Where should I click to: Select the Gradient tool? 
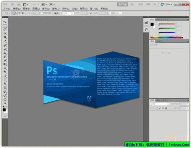point(5,64)
